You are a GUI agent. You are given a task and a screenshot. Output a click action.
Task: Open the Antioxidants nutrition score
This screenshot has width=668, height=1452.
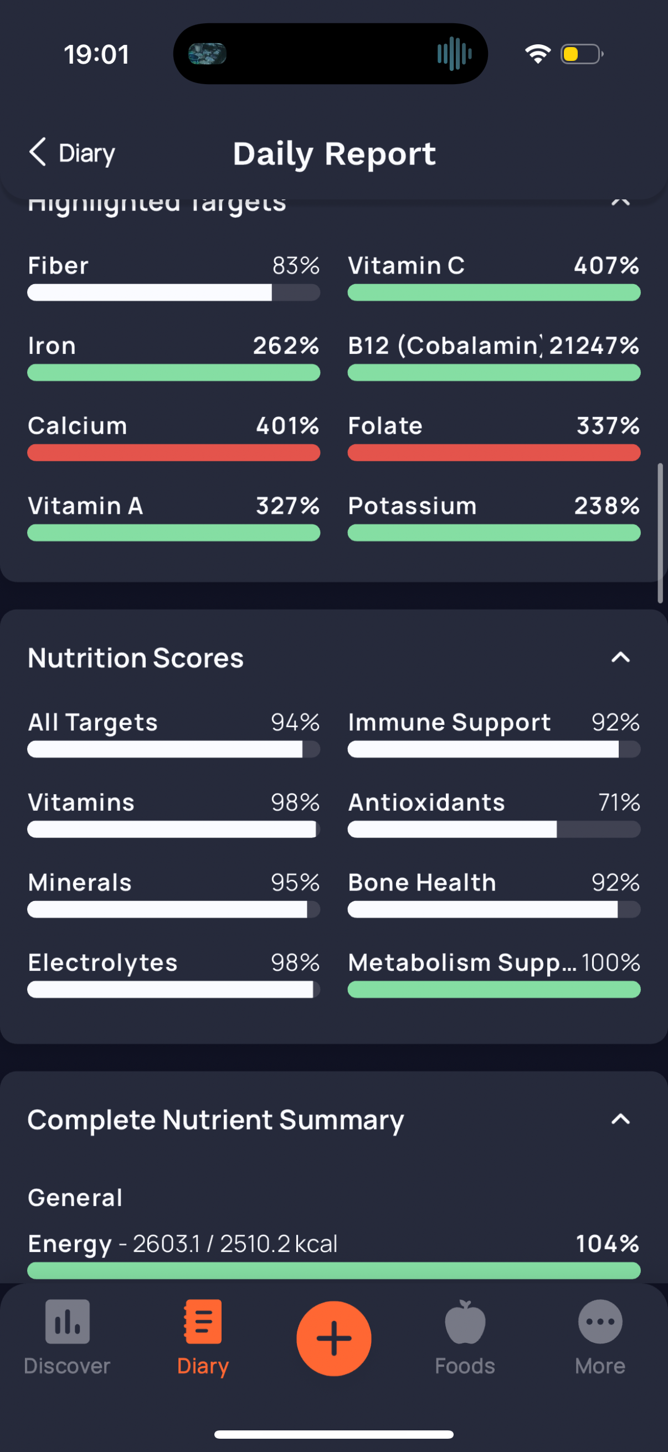pyautogui.click(x=494, y=813)
